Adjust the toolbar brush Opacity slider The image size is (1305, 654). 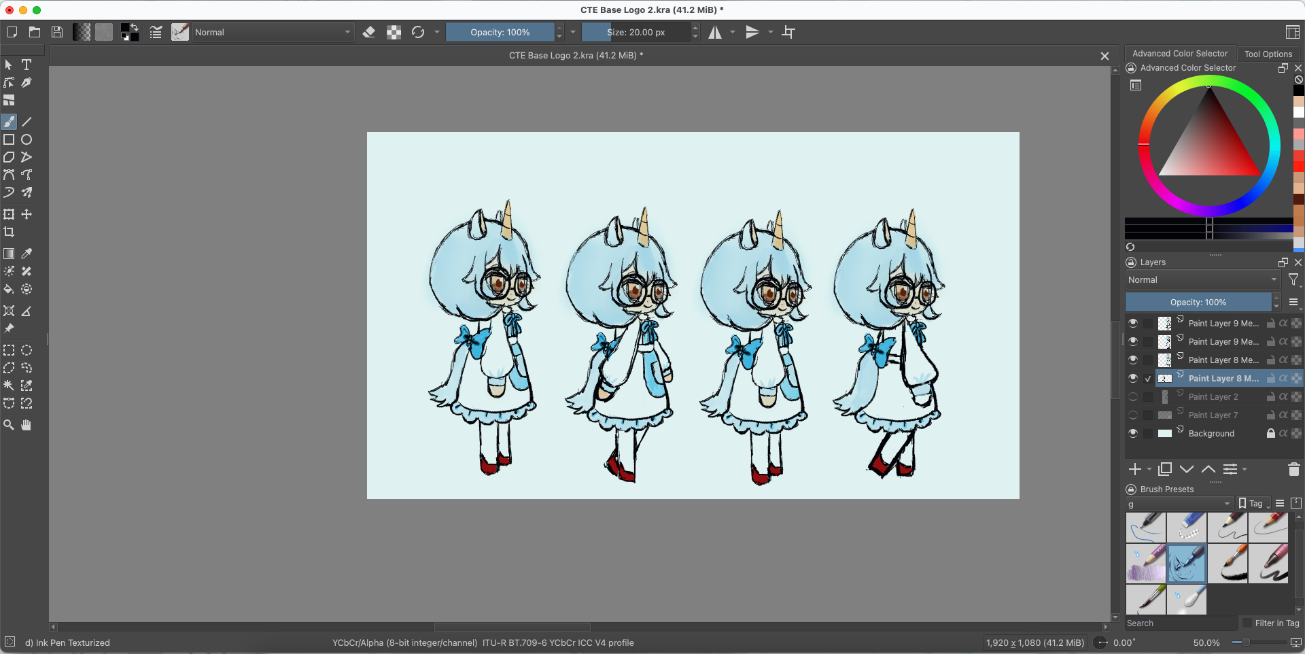pos(500,32)
